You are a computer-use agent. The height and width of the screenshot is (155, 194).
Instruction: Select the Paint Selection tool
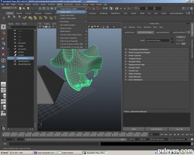click(x=3, y=38)
